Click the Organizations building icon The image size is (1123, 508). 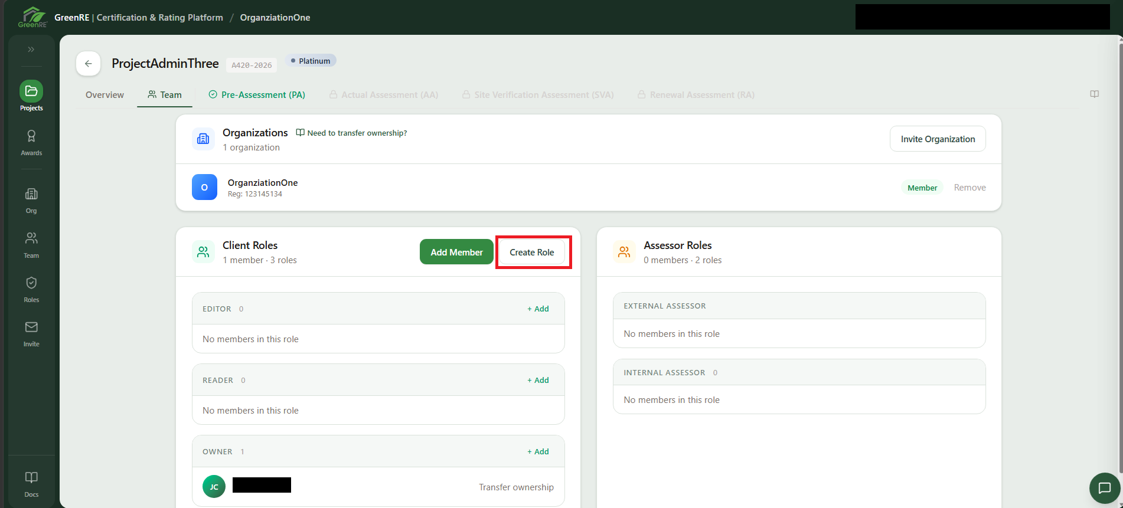click(x=203, y=139)
